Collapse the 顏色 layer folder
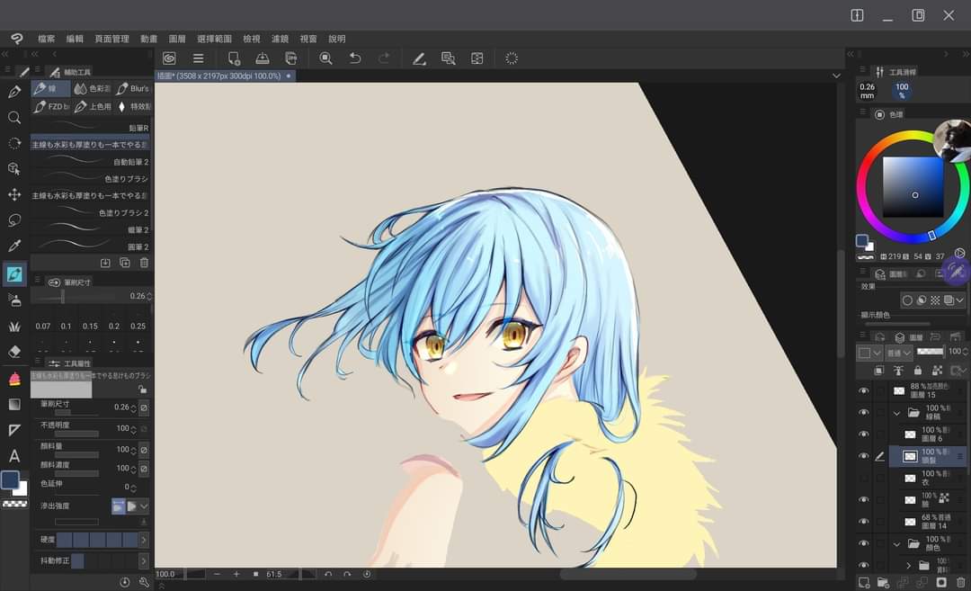This screenshot has width=971, height=591. 896,544
